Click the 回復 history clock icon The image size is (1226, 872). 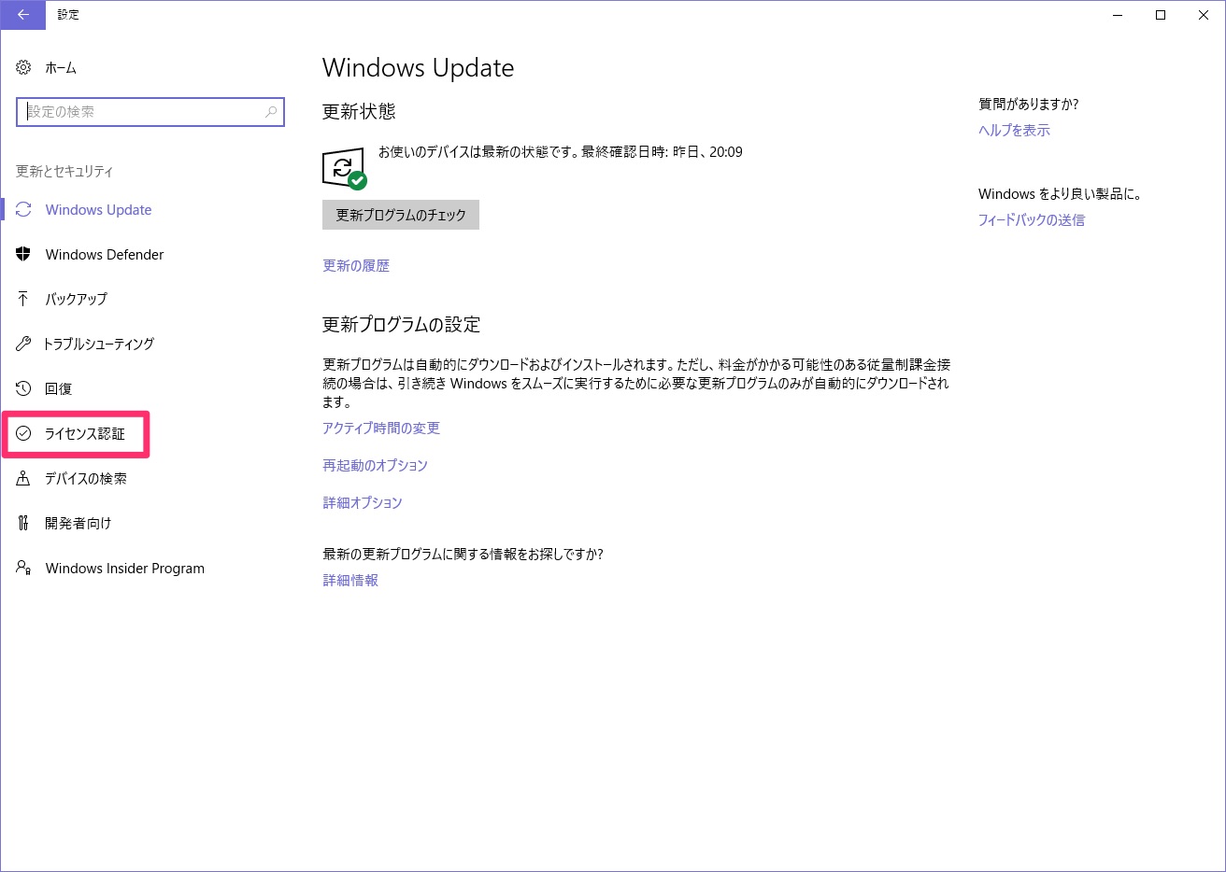coord(23,388)
